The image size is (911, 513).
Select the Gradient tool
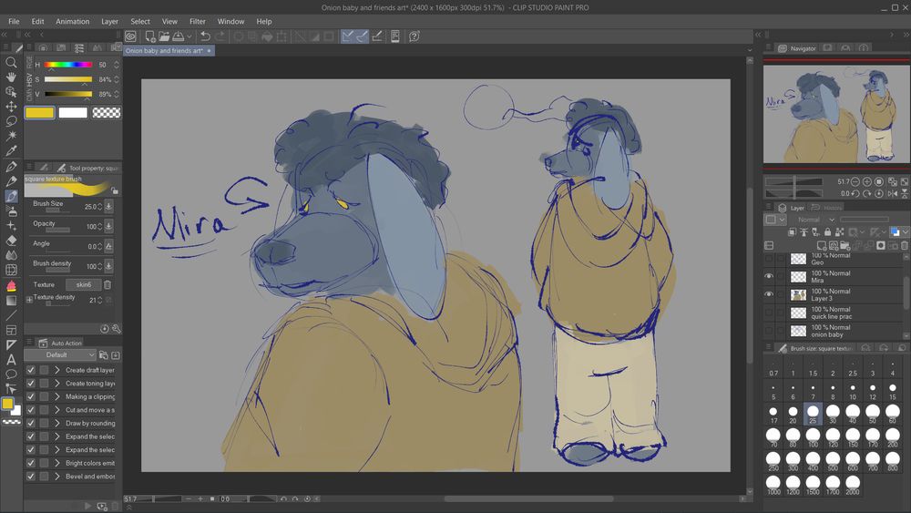coord(10,301)
